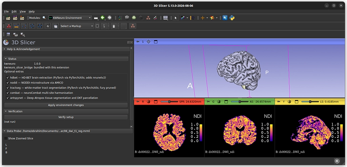Adjust the Yellow slice offset slider
347x167 pixels.
310,102
